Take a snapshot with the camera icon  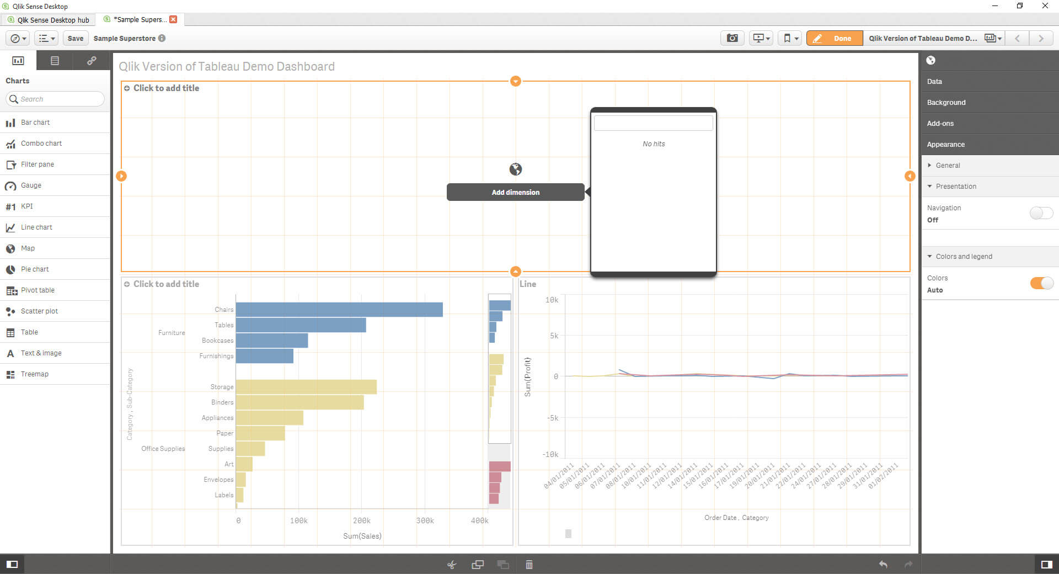[732, 38]
